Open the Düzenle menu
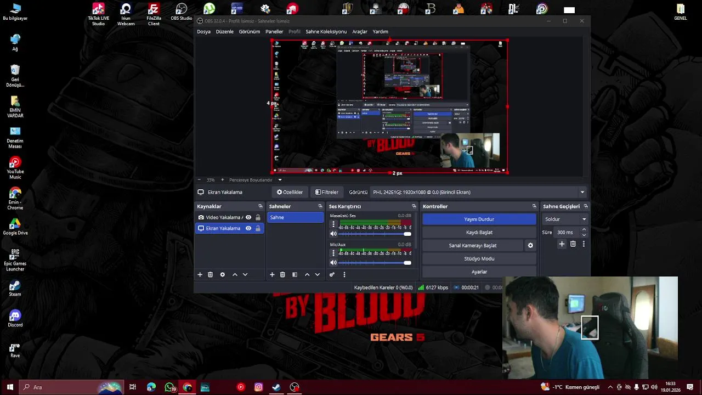702x395 pixels. (225, 32)
